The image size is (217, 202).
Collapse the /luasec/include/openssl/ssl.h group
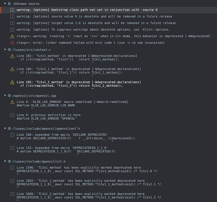tap(5, 161)
